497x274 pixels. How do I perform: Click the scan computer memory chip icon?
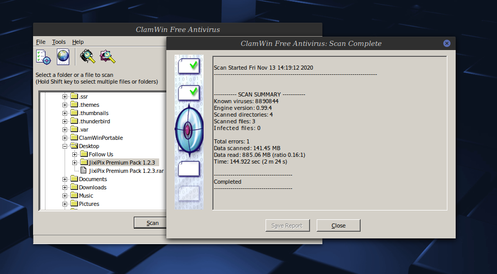88,57
